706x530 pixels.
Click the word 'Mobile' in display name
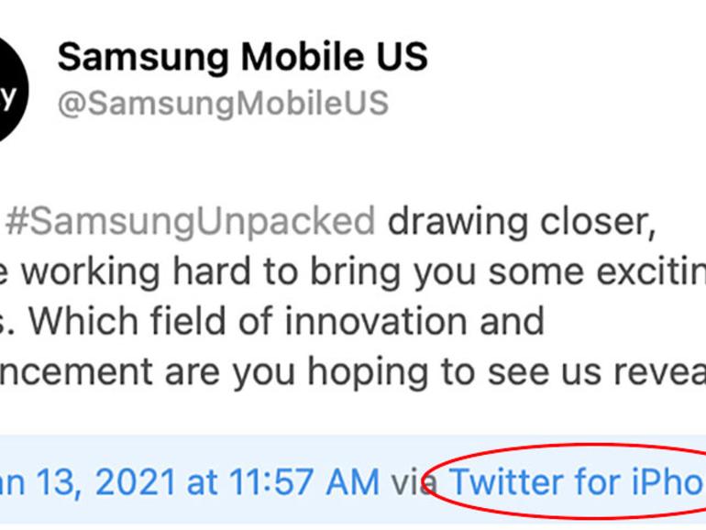click(303, 57)
